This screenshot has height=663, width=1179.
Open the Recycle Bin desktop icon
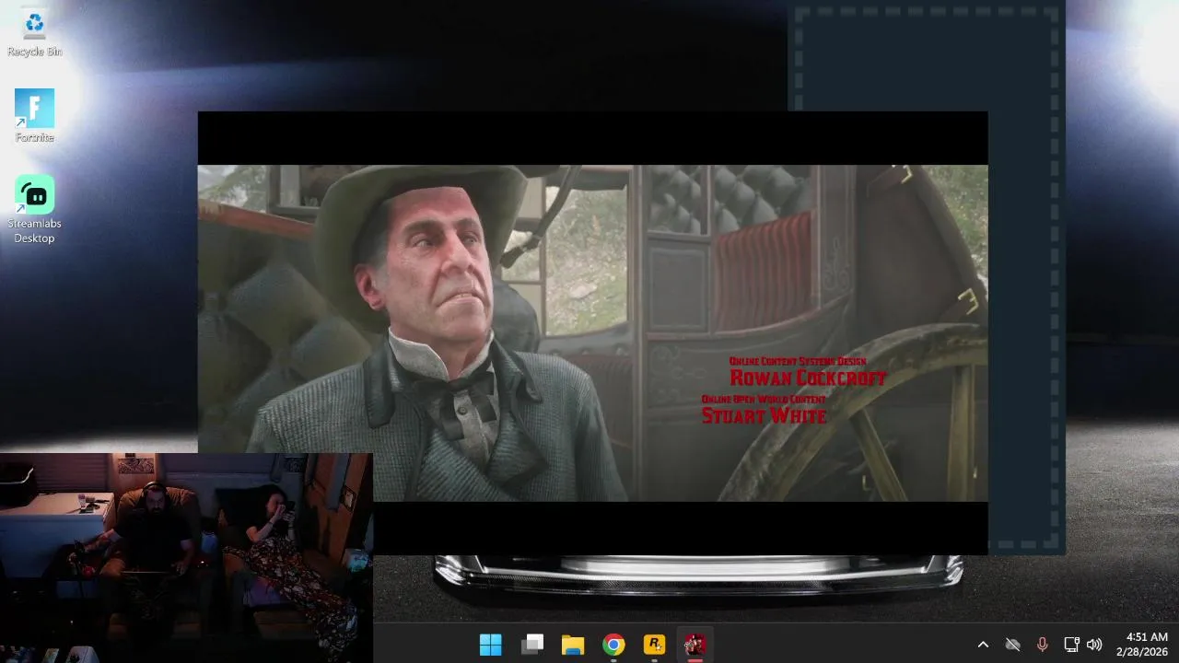pyautogui.click(x=34, y=33)
